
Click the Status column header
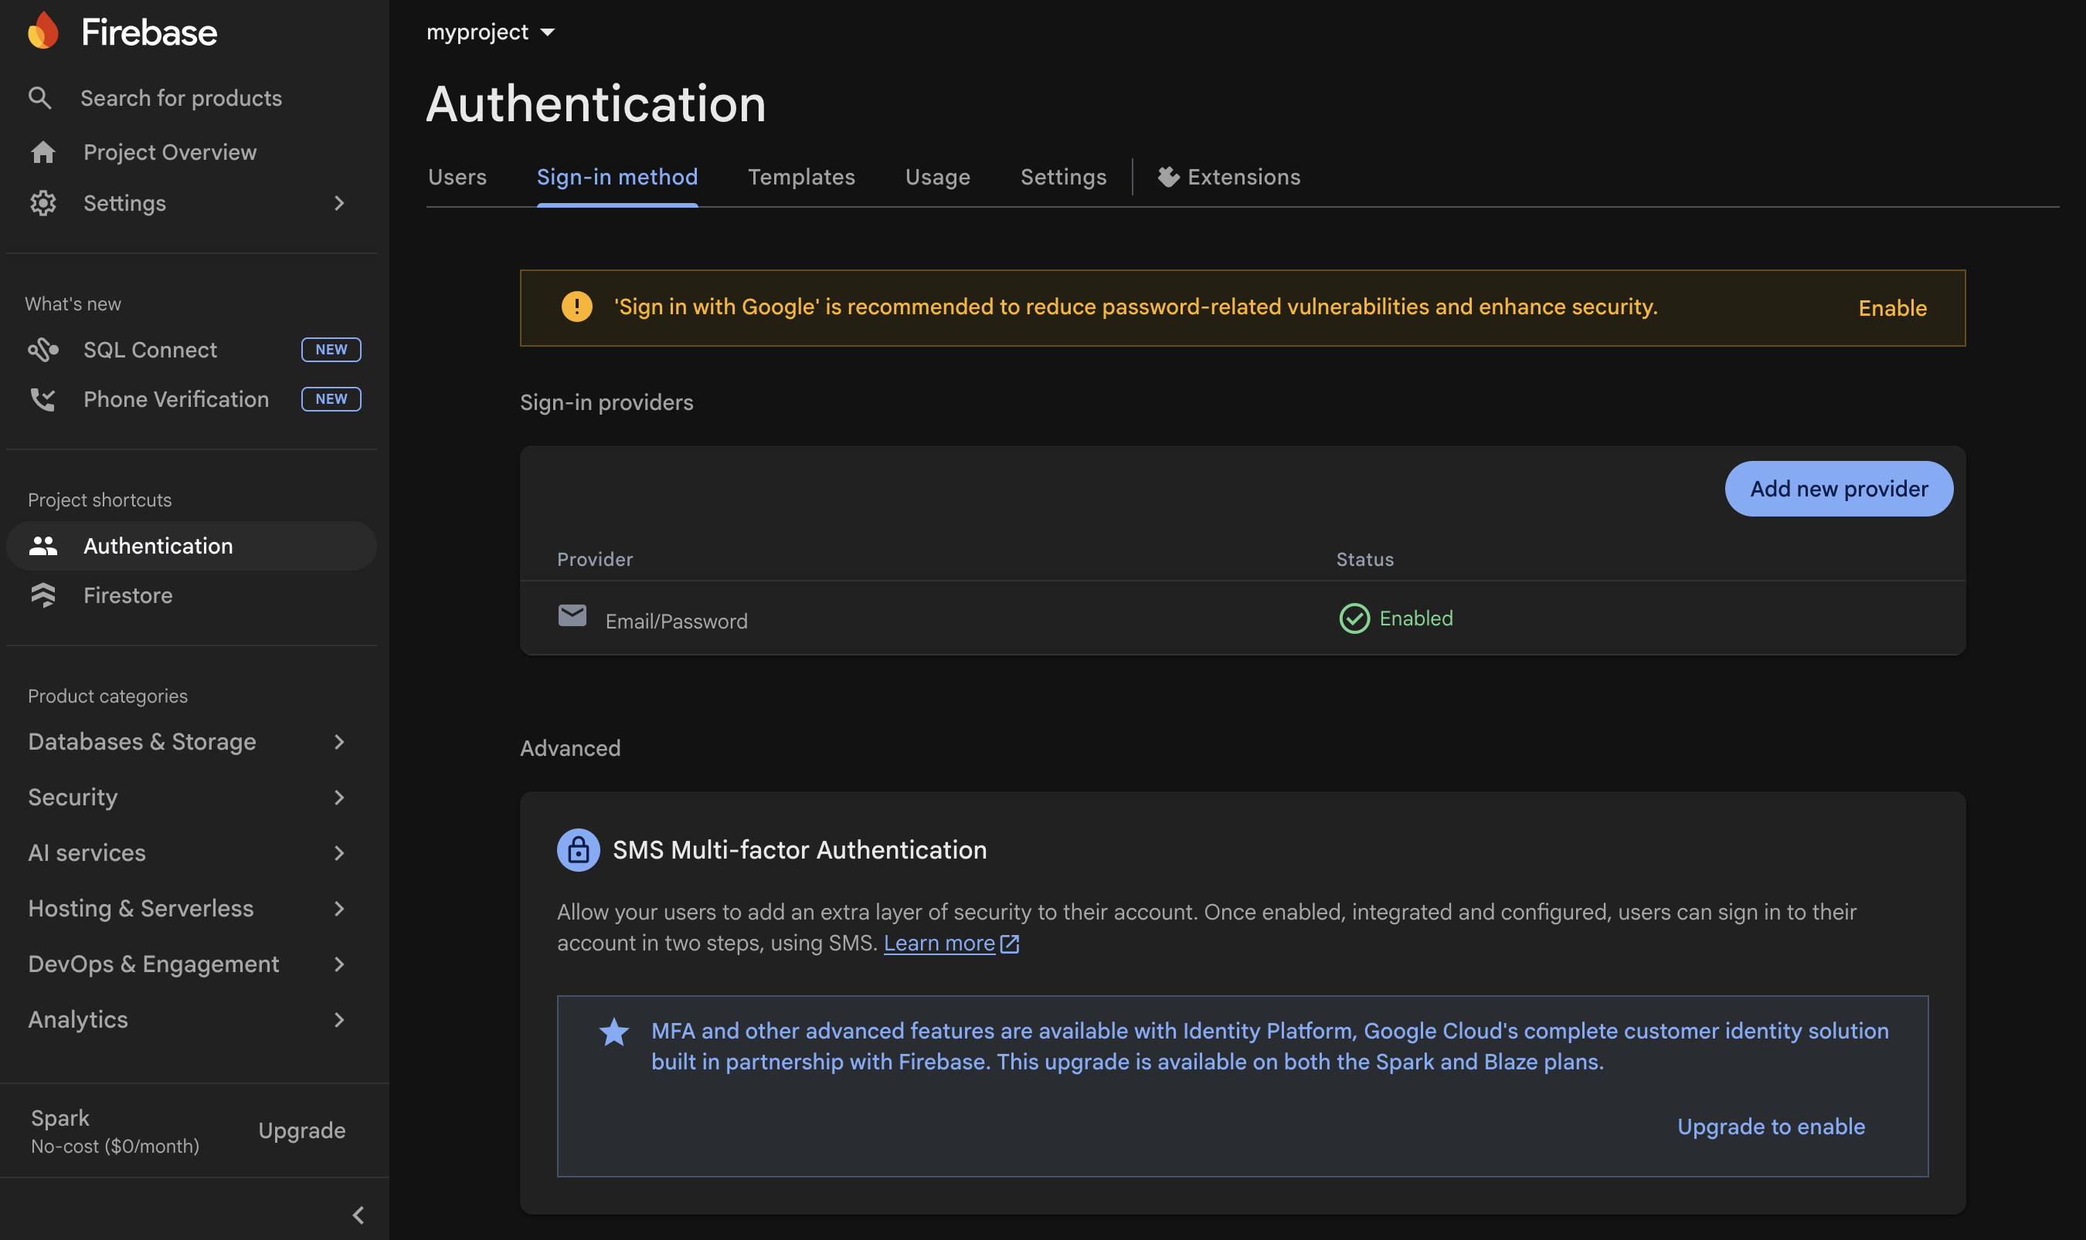click(x=1364, y=559)
